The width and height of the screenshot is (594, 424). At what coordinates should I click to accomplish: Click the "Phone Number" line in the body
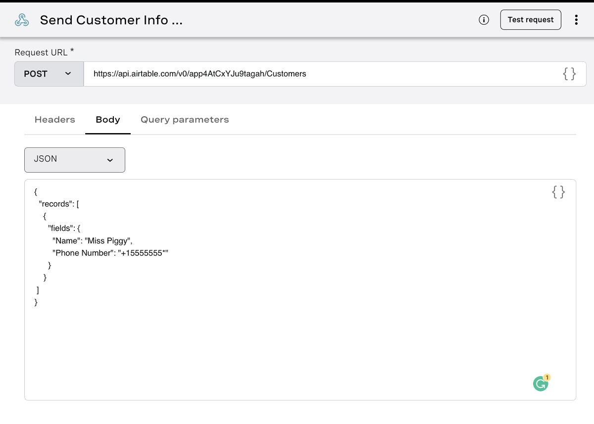point(111,253)
